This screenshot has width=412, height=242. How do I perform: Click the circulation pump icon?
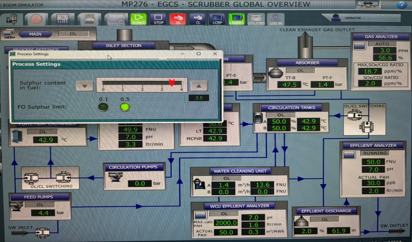[x=116, y=177]
